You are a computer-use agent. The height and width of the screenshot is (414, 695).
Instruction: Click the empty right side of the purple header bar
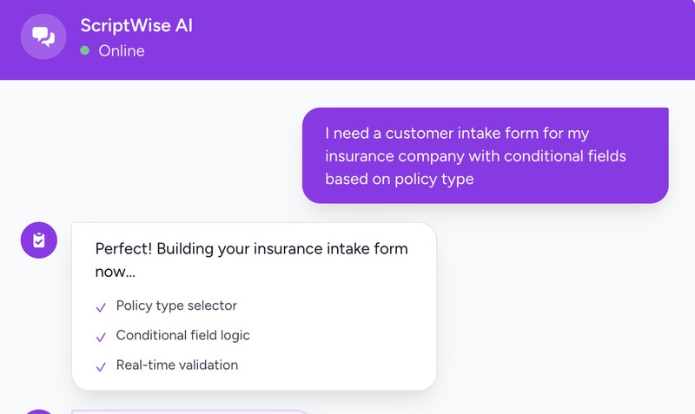(521, 39)
